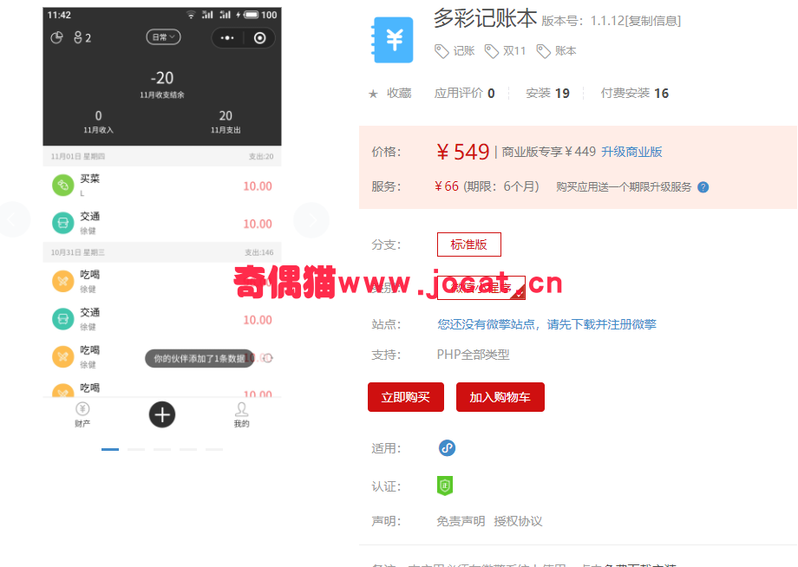Open the 免责声明 link
Viewport: 798px width, 567px height.
(461, 521)
